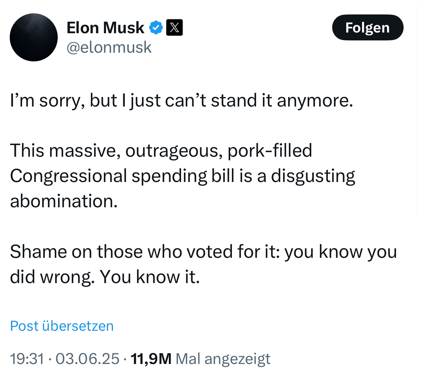Screen dimensions: 422x373
Task: Click the Post übersetzen link
Action: pyautogui.click(x=62, y=326)
